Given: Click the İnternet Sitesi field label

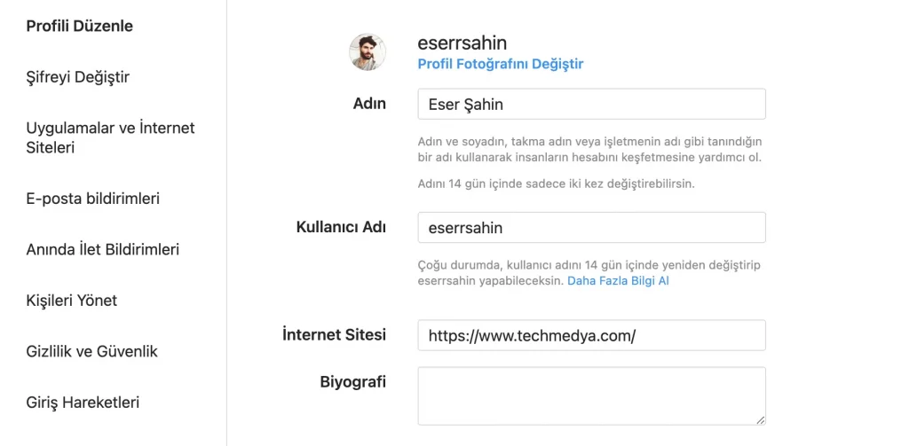Looking at the screenshot, I should click(x=335, y=335).
